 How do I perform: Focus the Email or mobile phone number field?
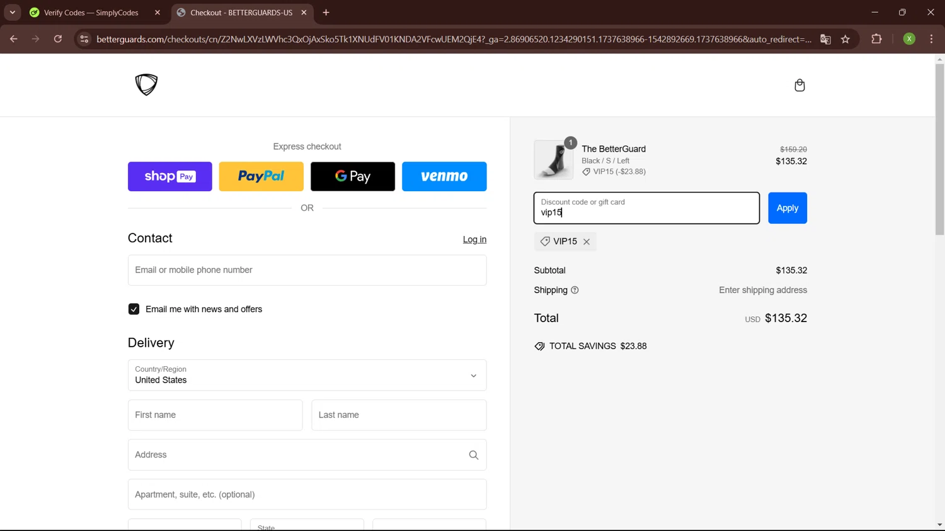(x=307, y=270)
